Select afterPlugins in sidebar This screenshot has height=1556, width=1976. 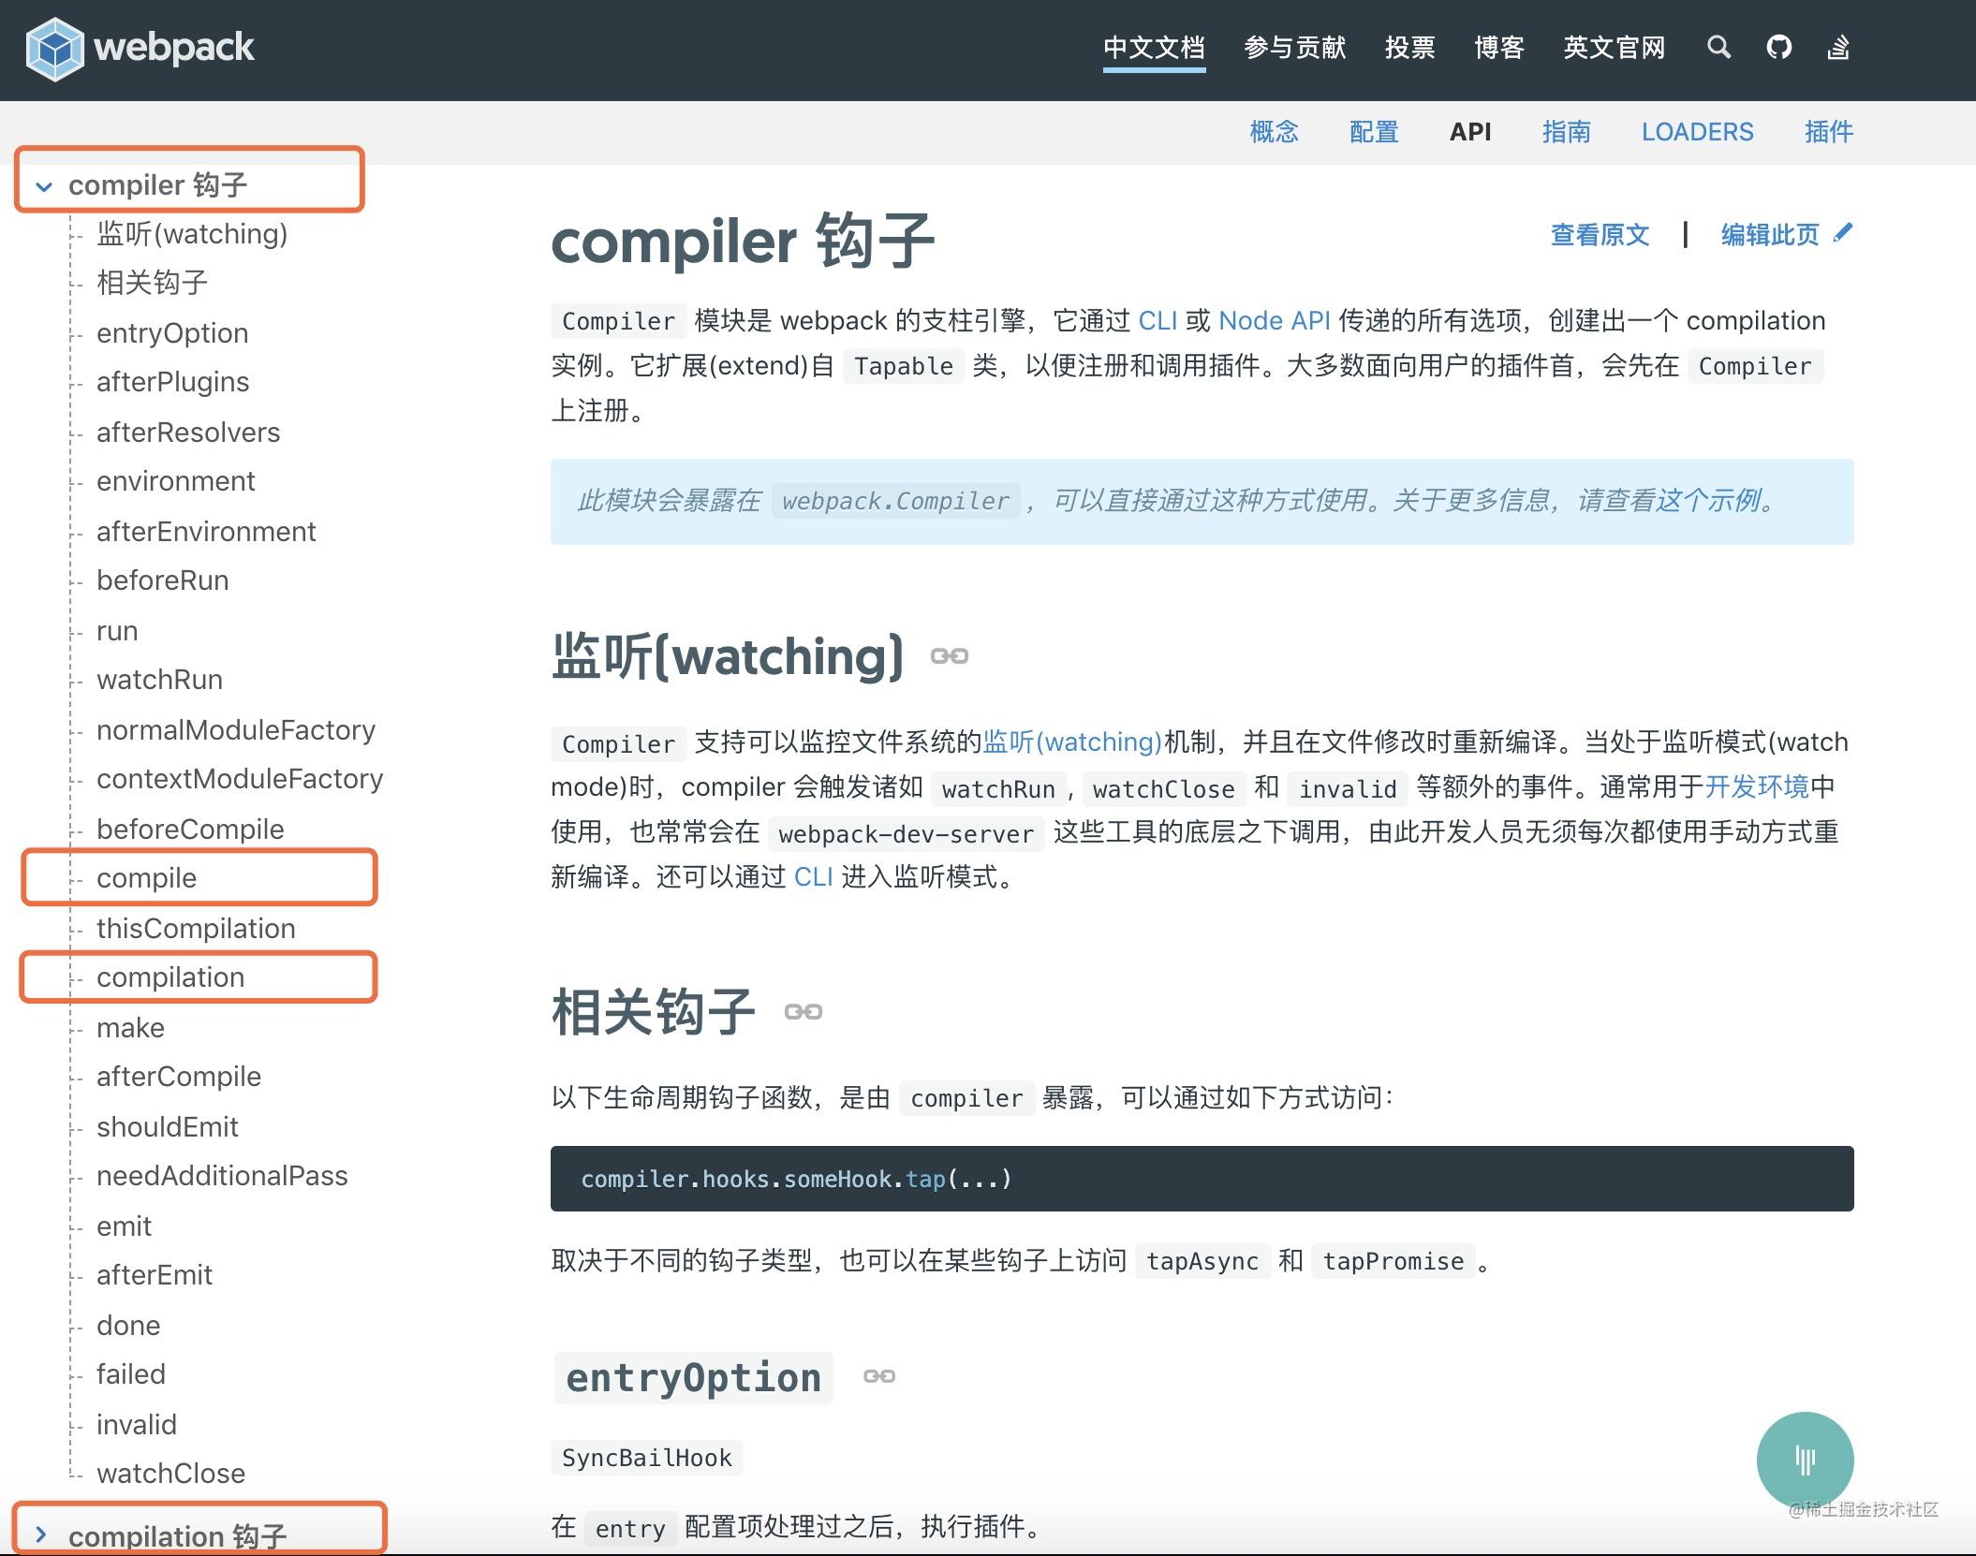pyautogui.click(x=172, y=382)
